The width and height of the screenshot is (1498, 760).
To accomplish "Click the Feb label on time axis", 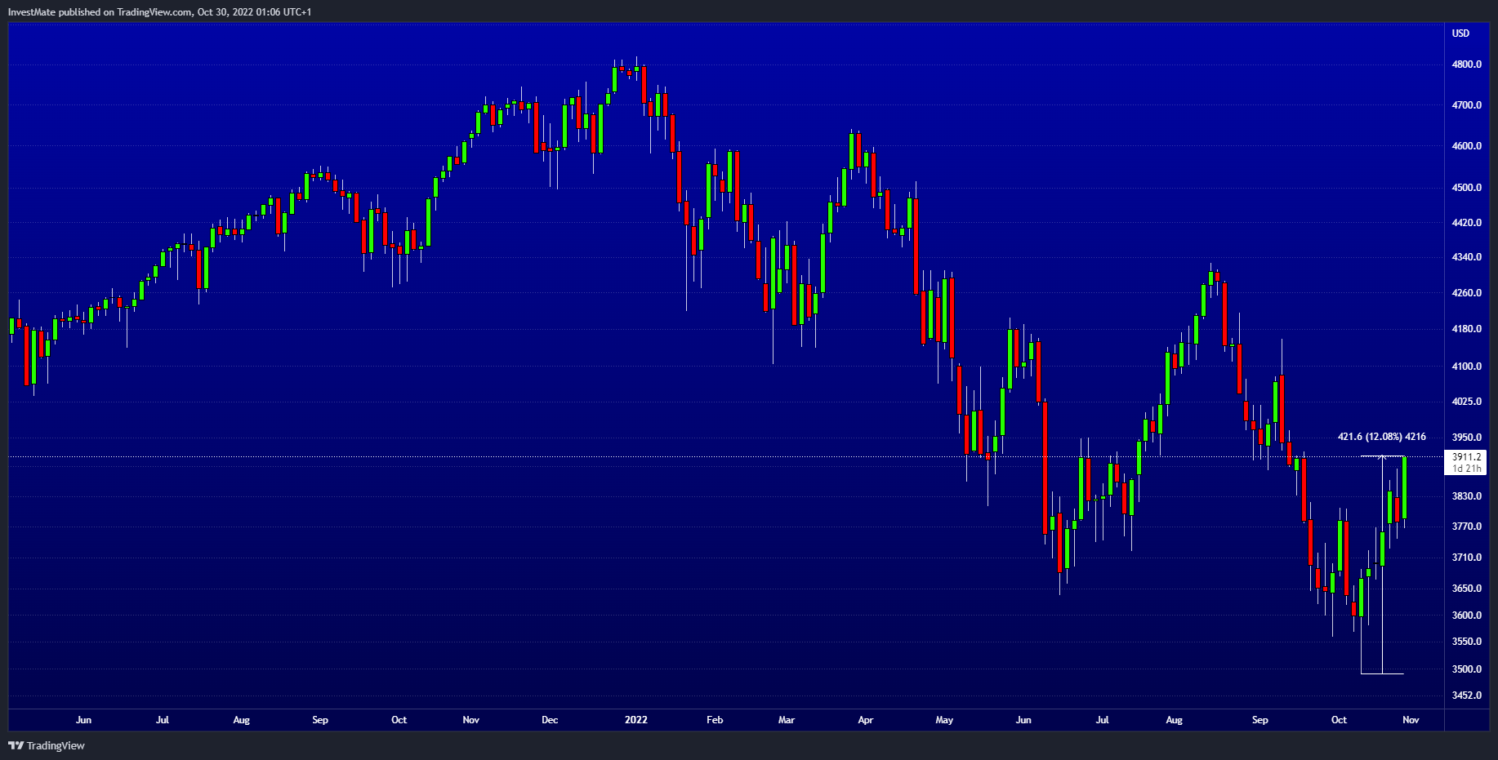I will [715, 720].
